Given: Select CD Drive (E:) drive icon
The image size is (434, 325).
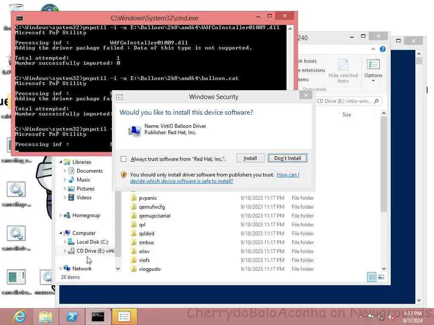Looking at the screenshot, I should click(71, 251).
